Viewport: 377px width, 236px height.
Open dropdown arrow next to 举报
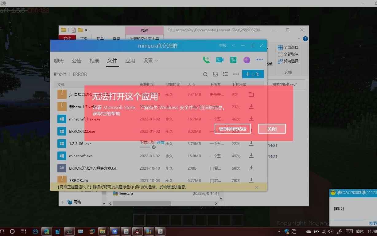[233, 45]
